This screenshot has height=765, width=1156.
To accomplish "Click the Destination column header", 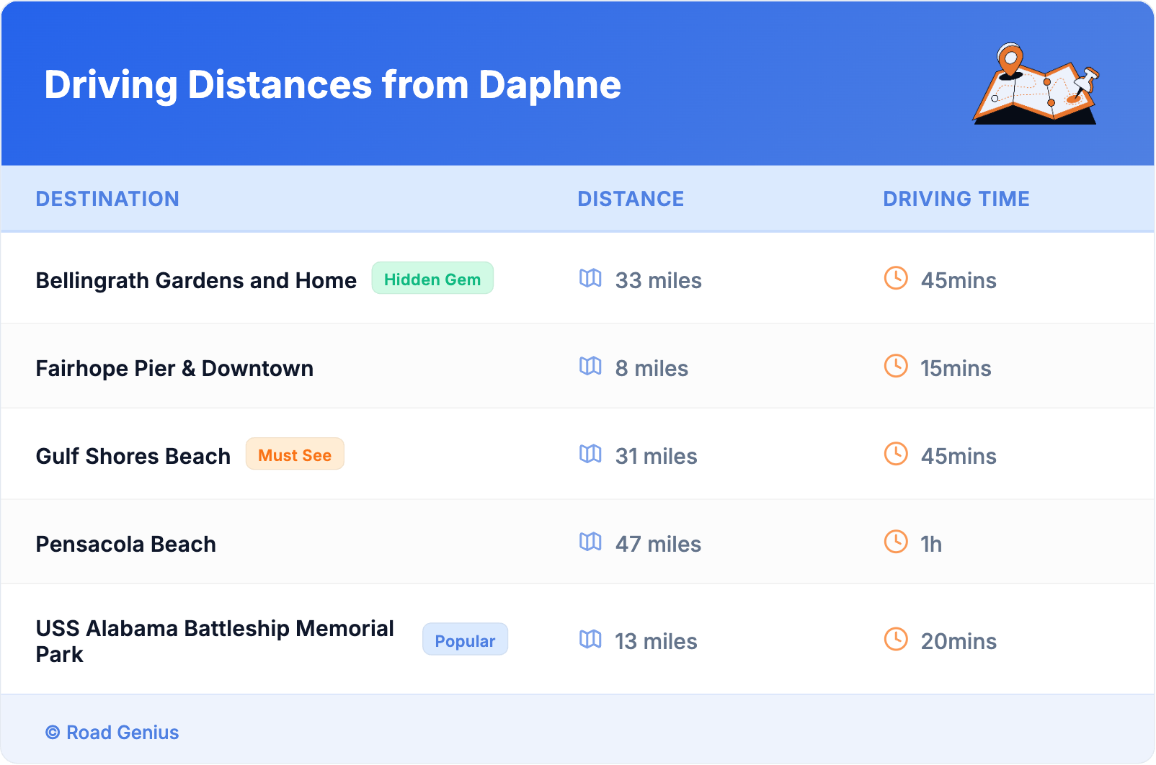I will (x=107, y=199).
